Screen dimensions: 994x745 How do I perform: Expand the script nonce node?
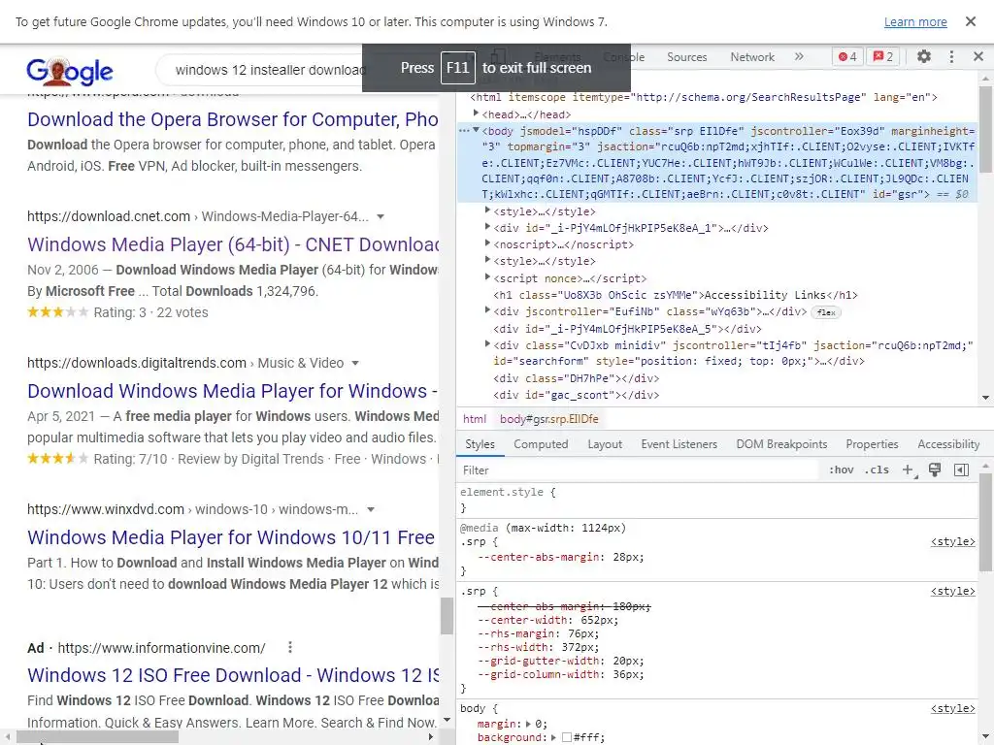pos(487,276)
